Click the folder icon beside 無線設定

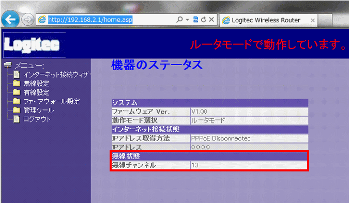coord(17,83)
